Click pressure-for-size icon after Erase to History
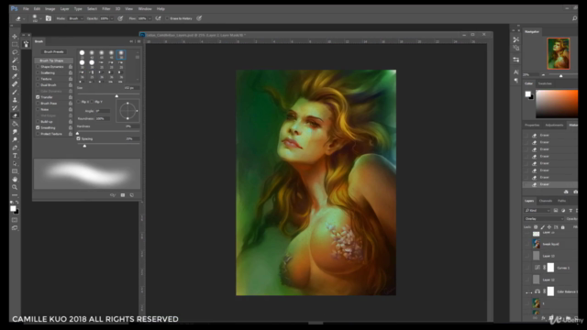This screenshot has height=330, width=587. (x=199, y=18)
